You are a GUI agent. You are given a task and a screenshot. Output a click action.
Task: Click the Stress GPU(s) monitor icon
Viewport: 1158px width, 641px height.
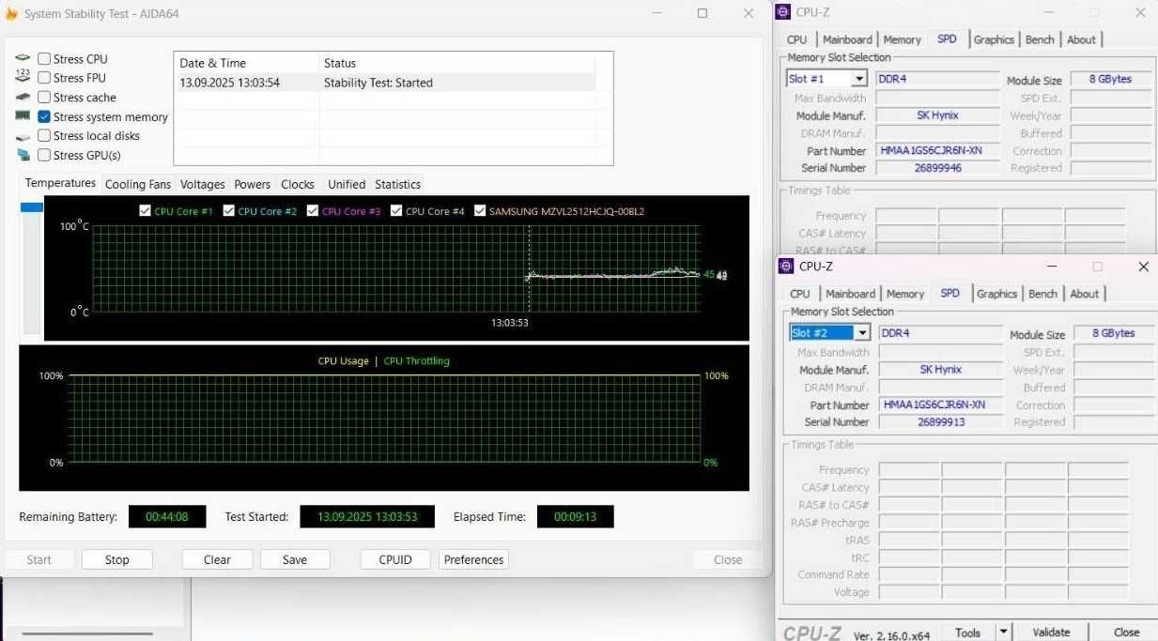(x=23, y=155)
